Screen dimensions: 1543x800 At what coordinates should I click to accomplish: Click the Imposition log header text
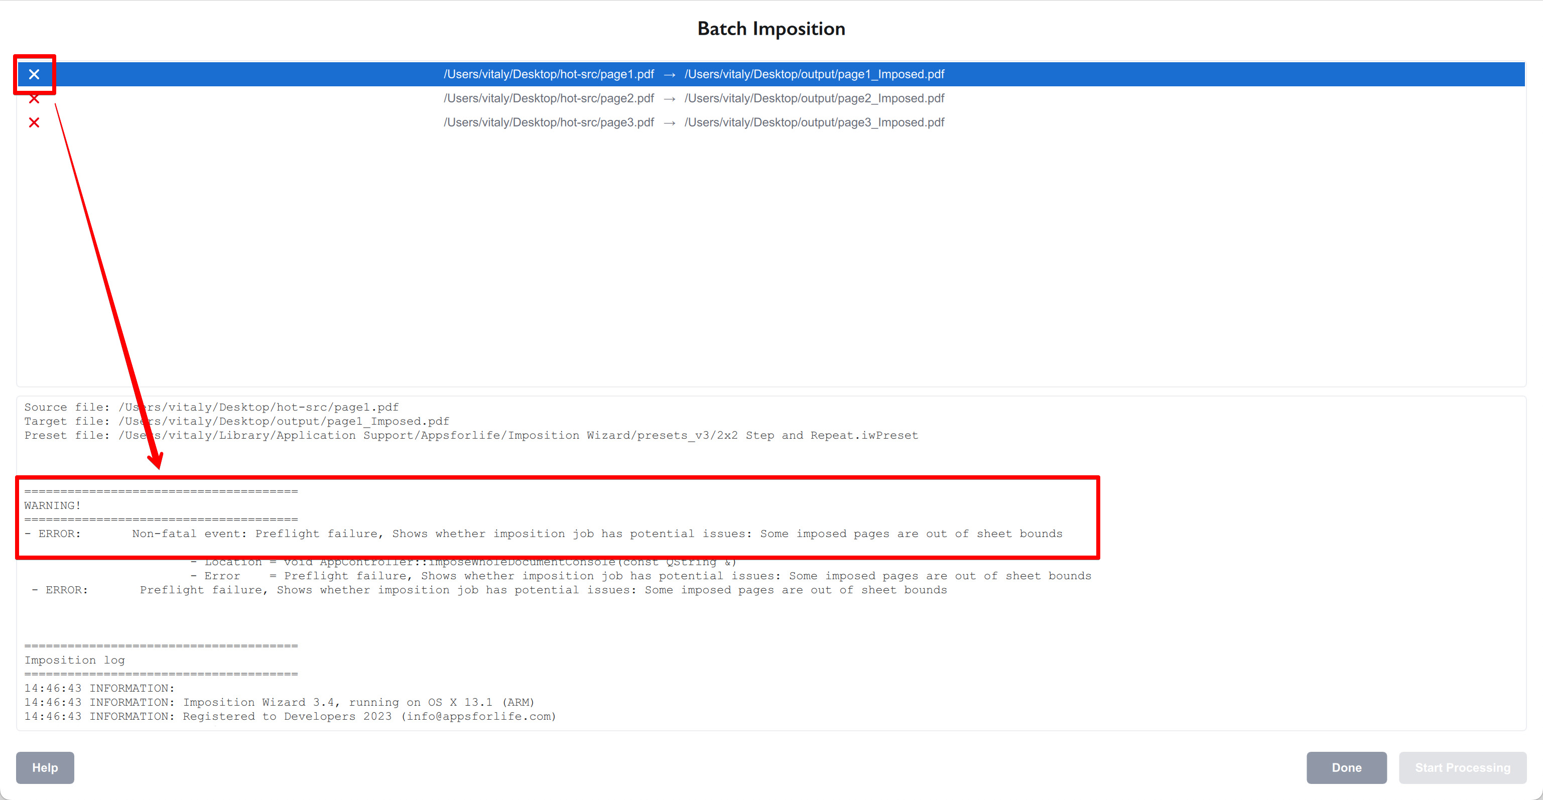(74, 659)
